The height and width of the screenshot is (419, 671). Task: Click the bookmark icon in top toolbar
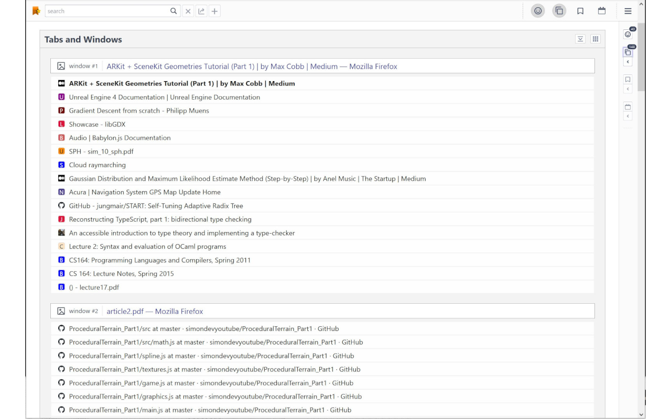click(x=580, y=11)
